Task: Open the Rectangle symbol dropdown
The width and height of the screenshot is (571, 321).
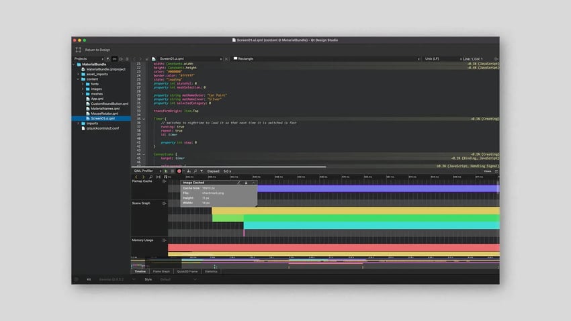Action: 326,58
